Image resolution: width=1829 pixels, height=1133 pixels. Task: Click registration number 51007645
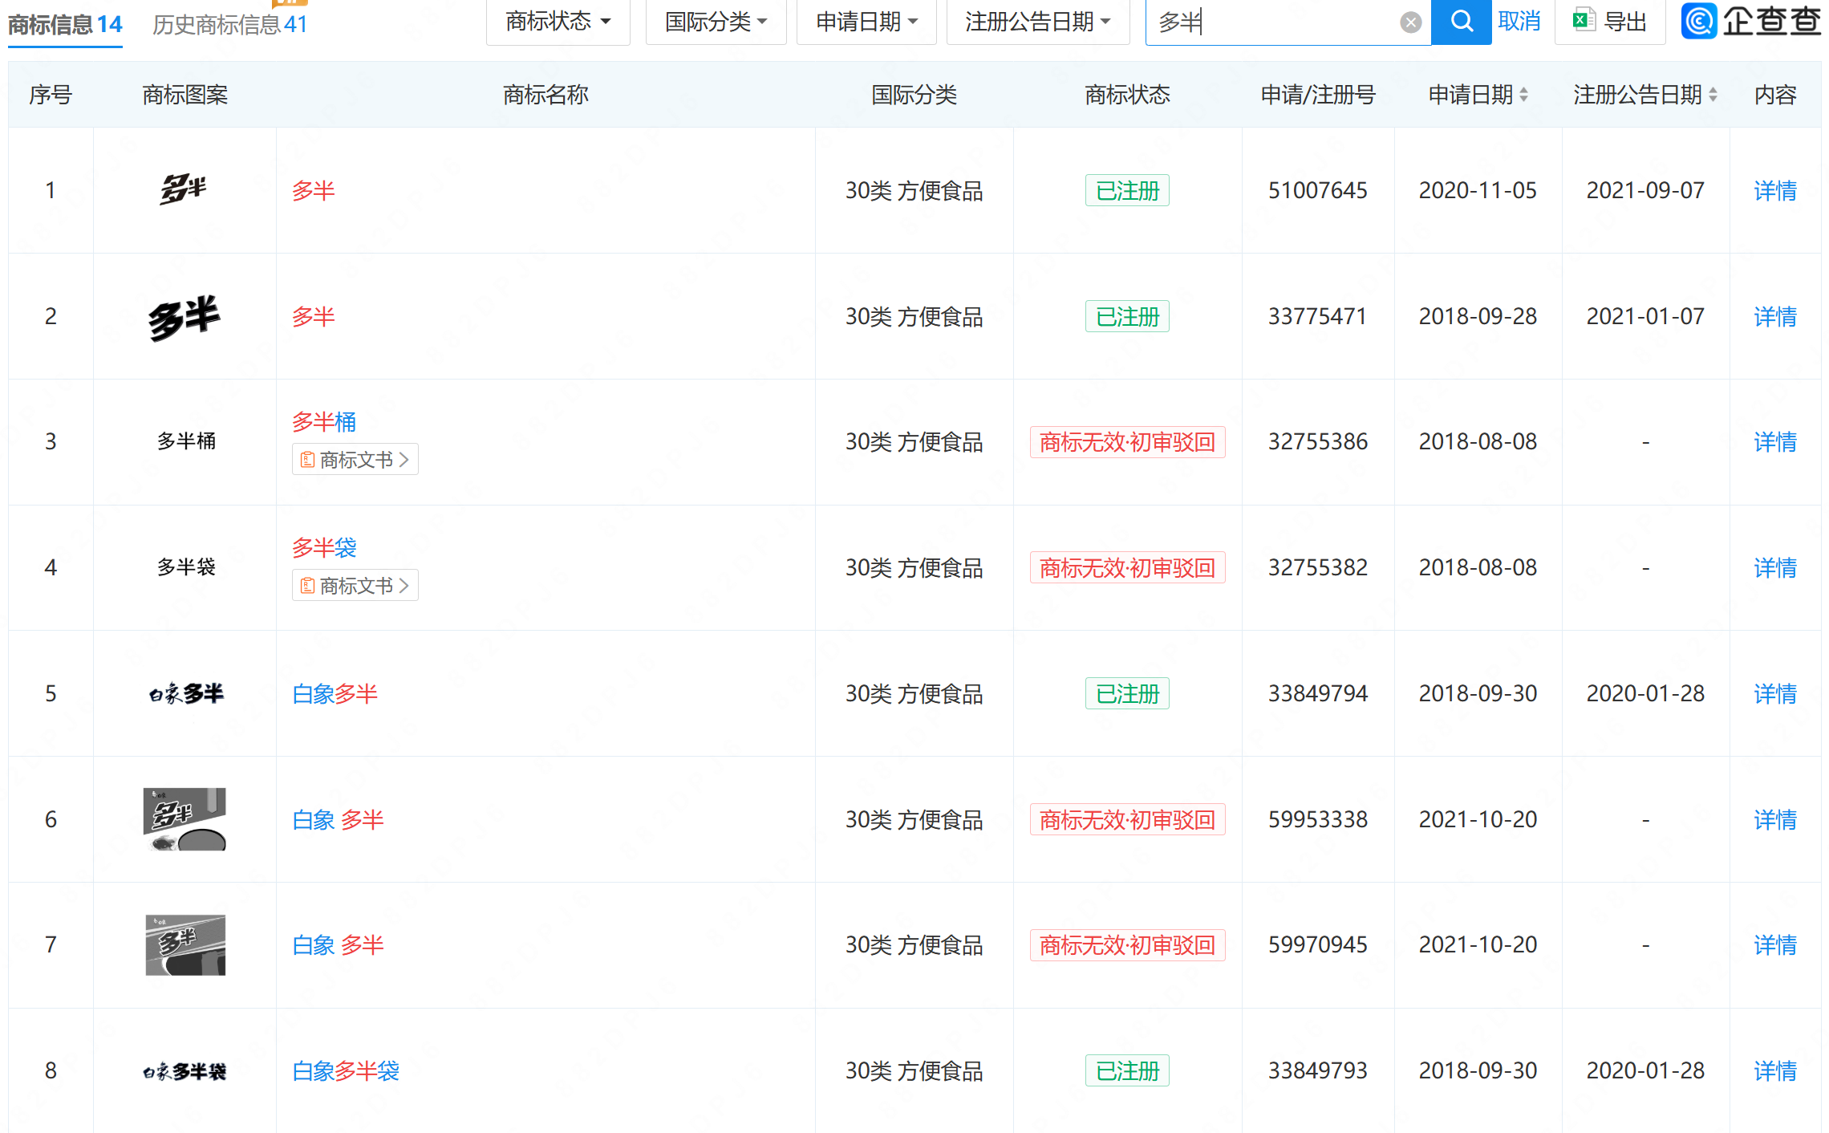tap(1317, 190)
